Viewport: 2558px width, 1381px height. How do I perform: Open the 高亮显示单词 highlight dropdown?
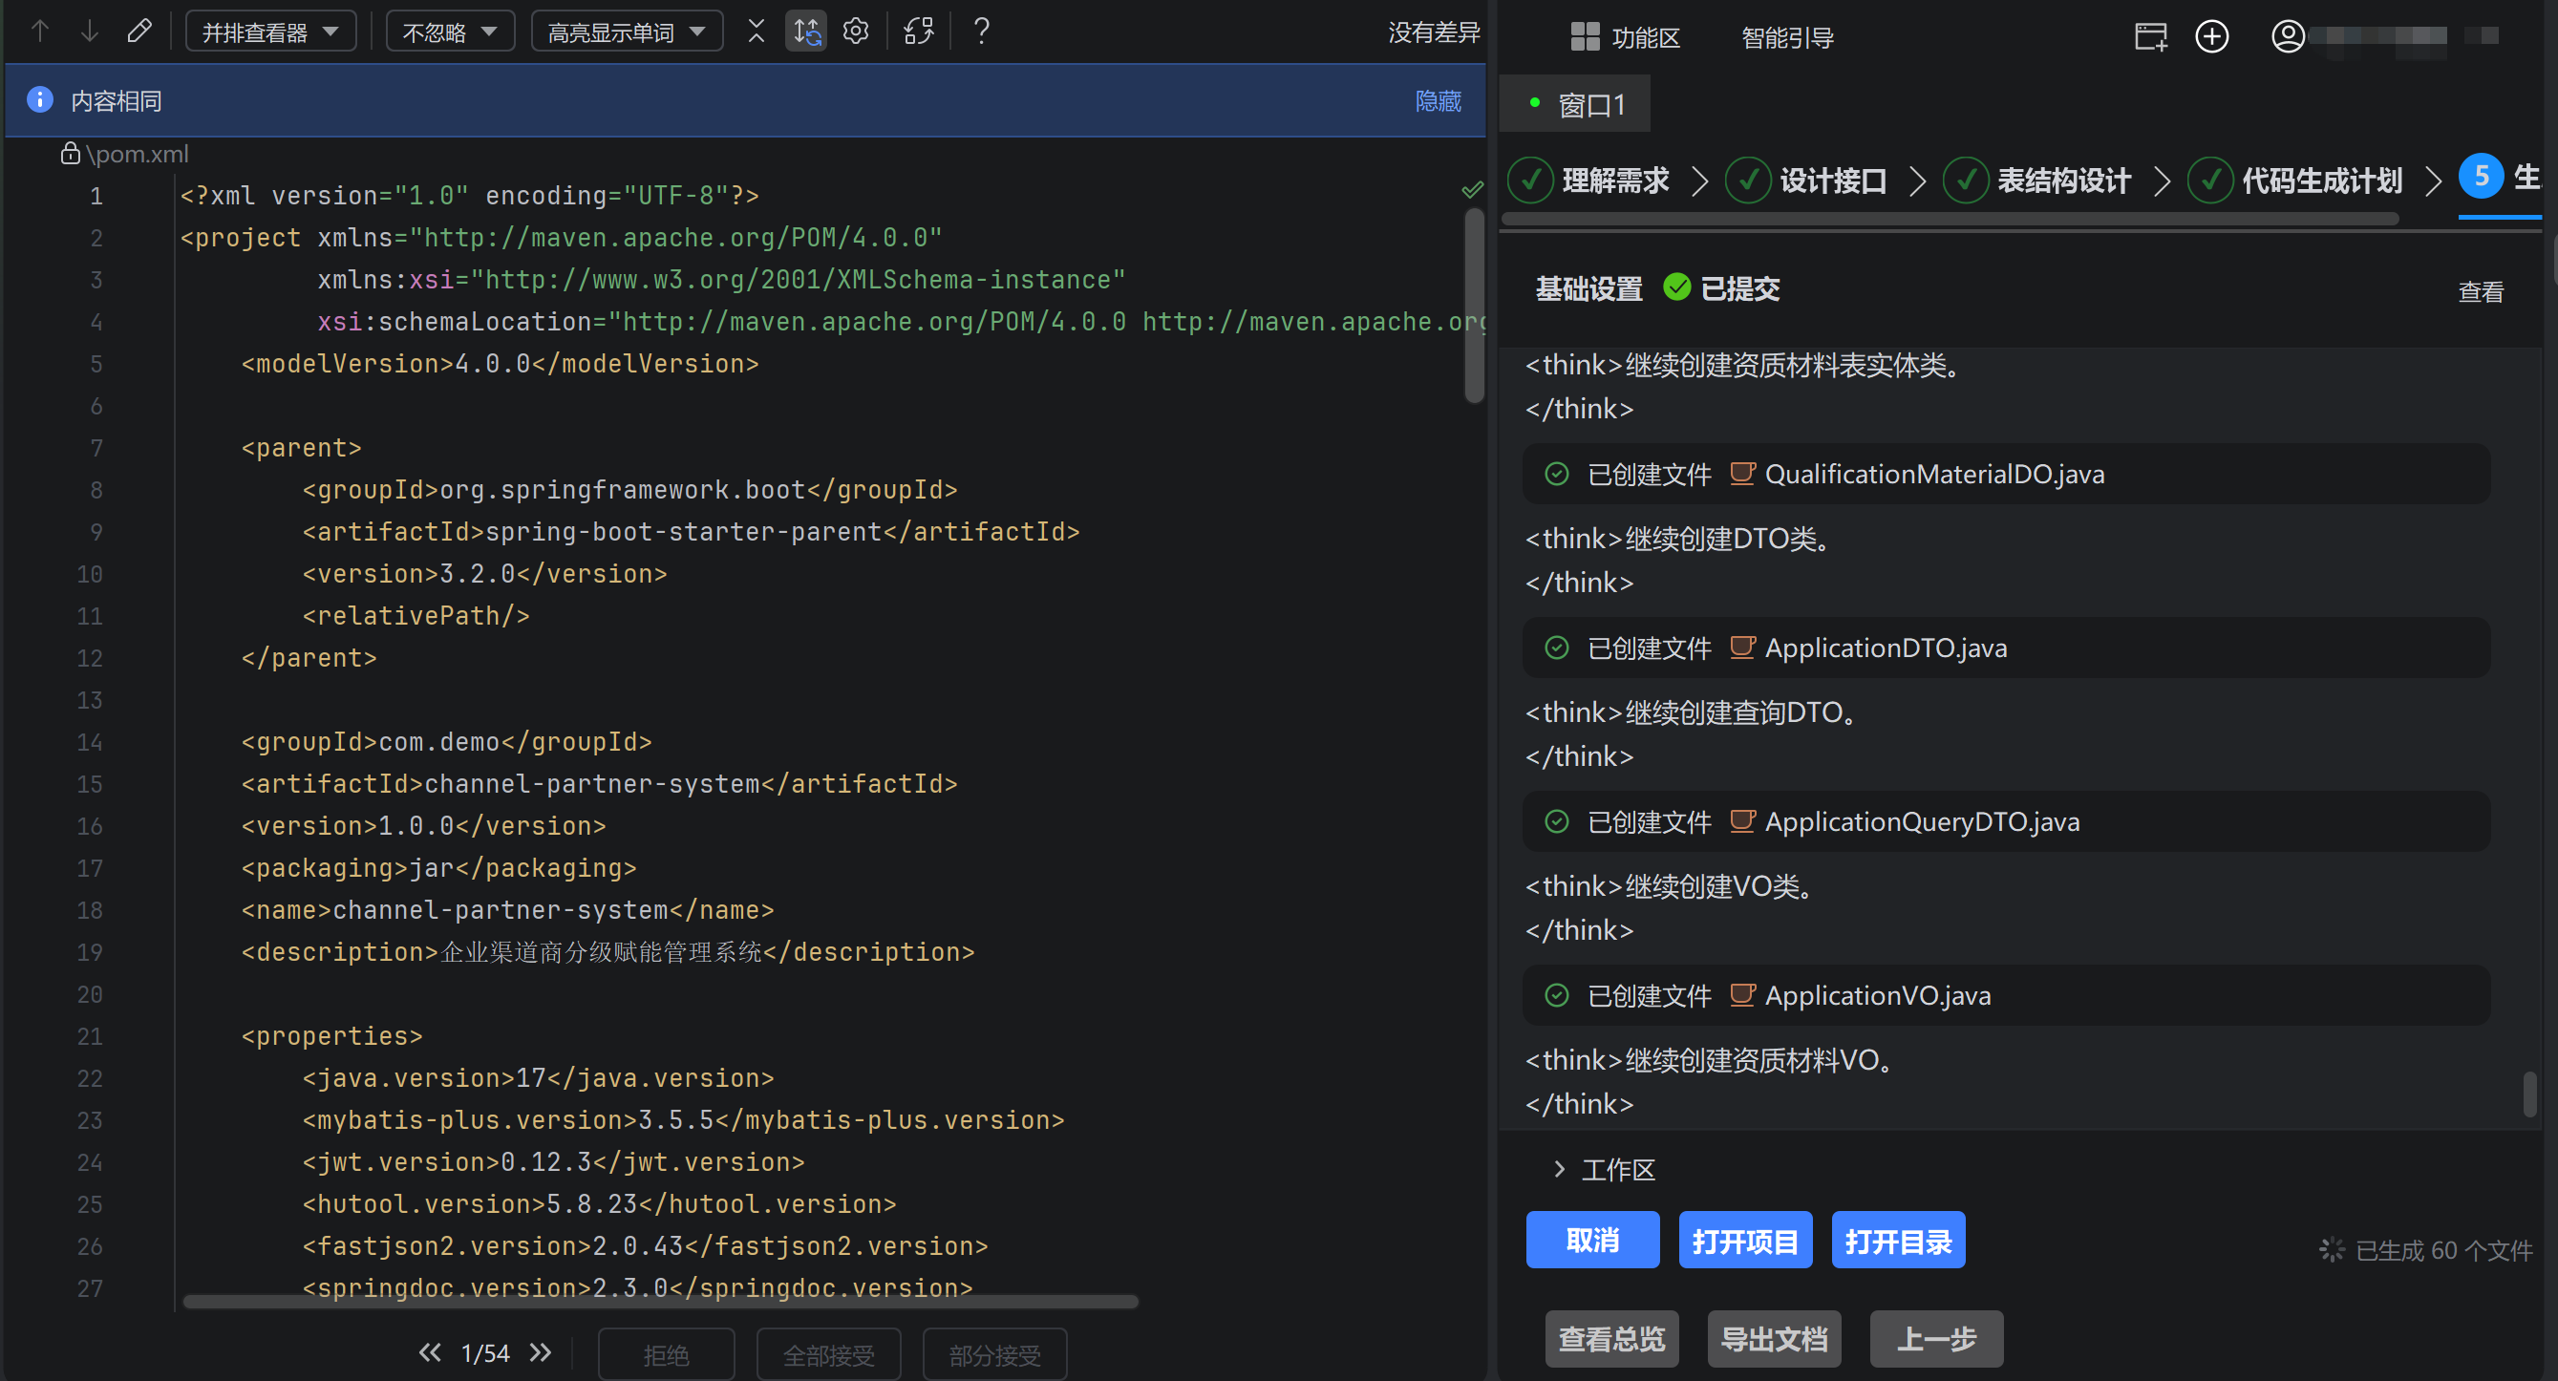point(627,32)
